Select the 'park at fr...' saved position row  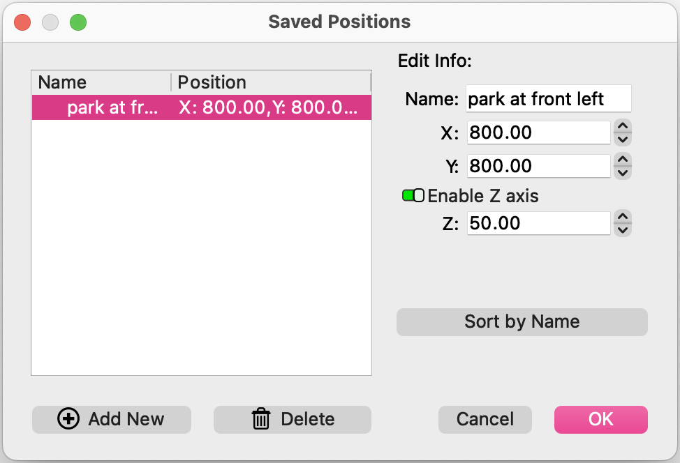pyautogui.click(x=202, y=107)
